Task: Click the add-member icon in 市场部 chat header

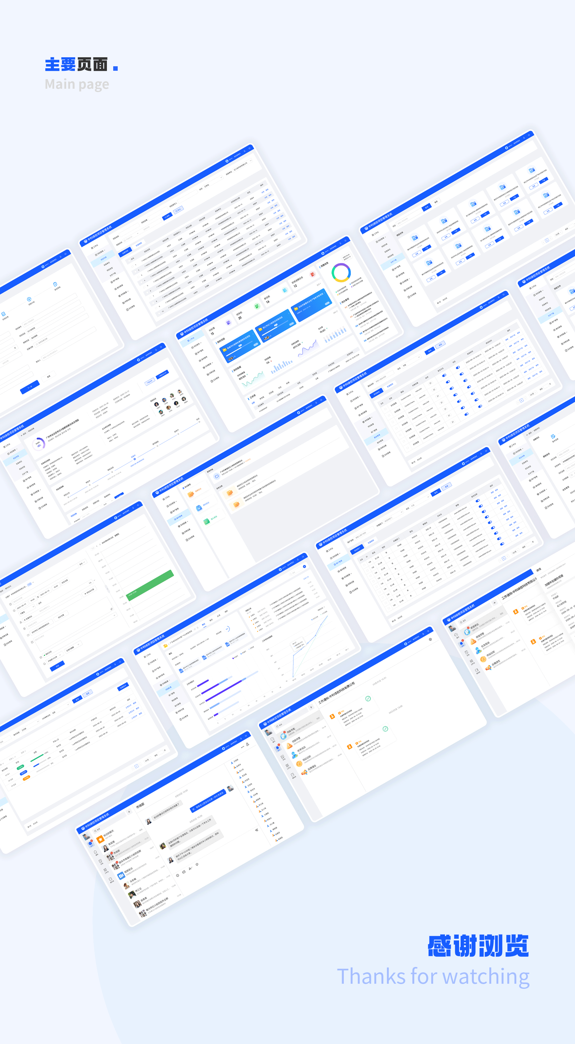Action: (248, 744)
